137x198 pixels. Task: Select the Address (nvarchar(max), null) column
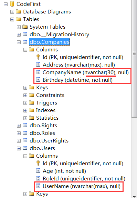click(79, 65)
